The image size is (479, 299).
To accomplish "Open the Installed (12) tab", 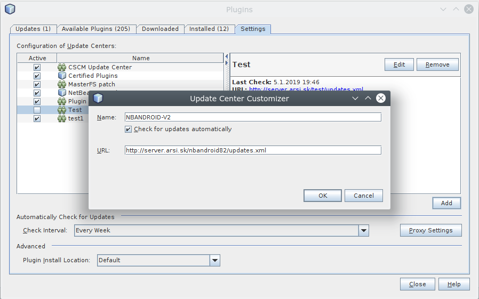I will [x=209, y=29].
